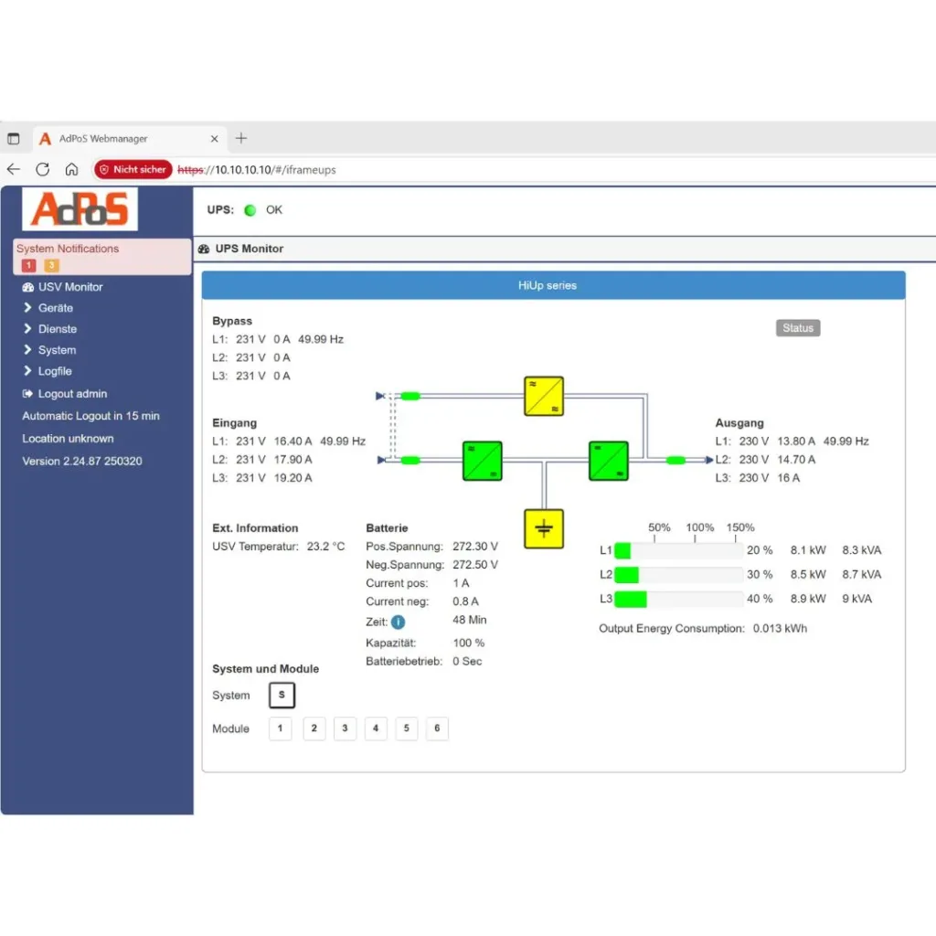
Task: Select the yellow battery symbol in the diagram
Action: pyautogui.click(x=543, y=528)
